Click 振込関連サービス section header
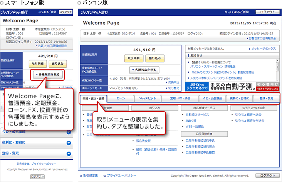This screenshot has height=182, width=282. (204, 108)
